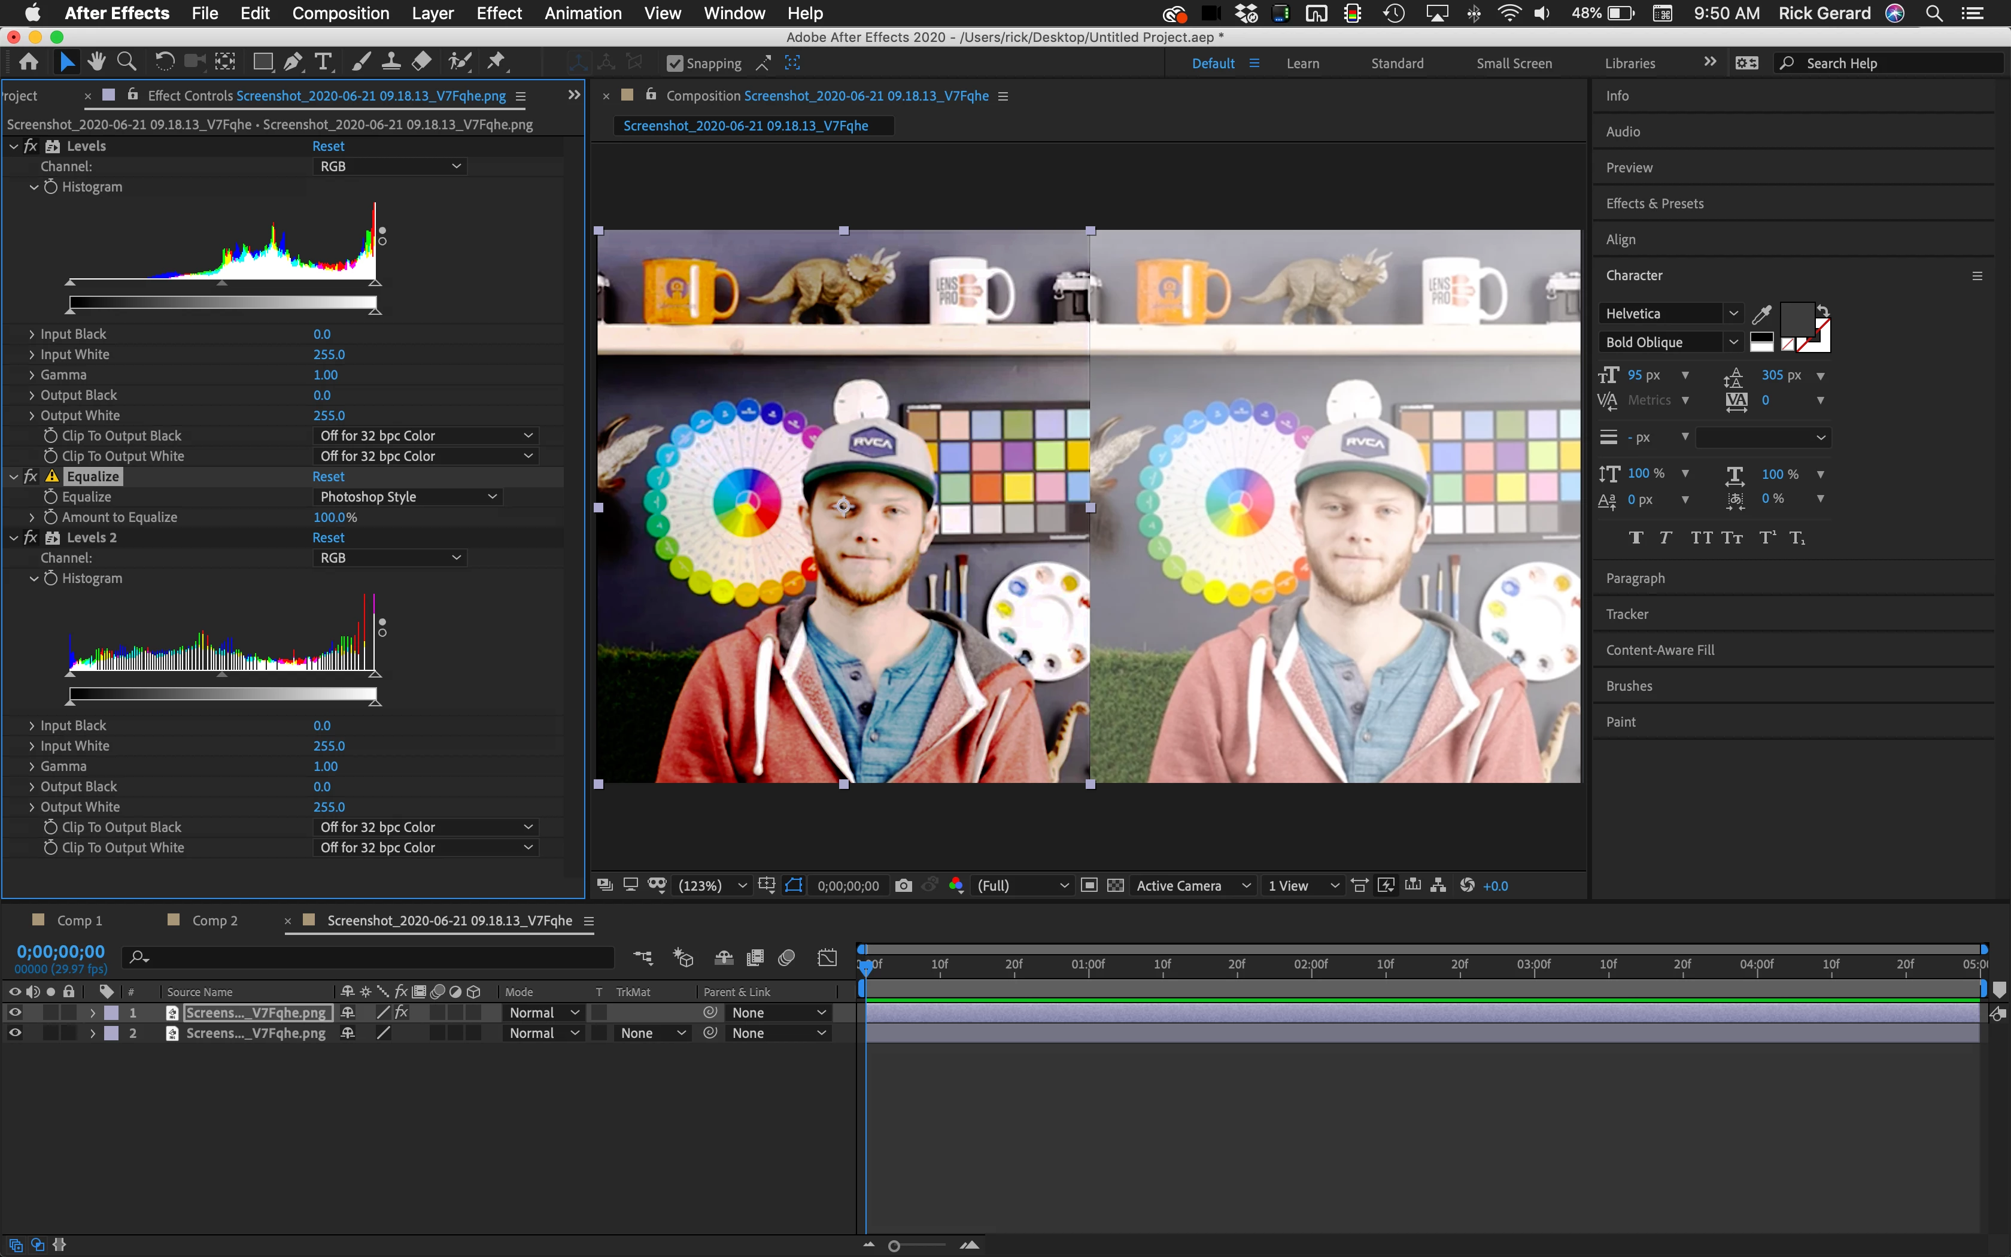Expand the Gamma property under Levels

[32, 375]
